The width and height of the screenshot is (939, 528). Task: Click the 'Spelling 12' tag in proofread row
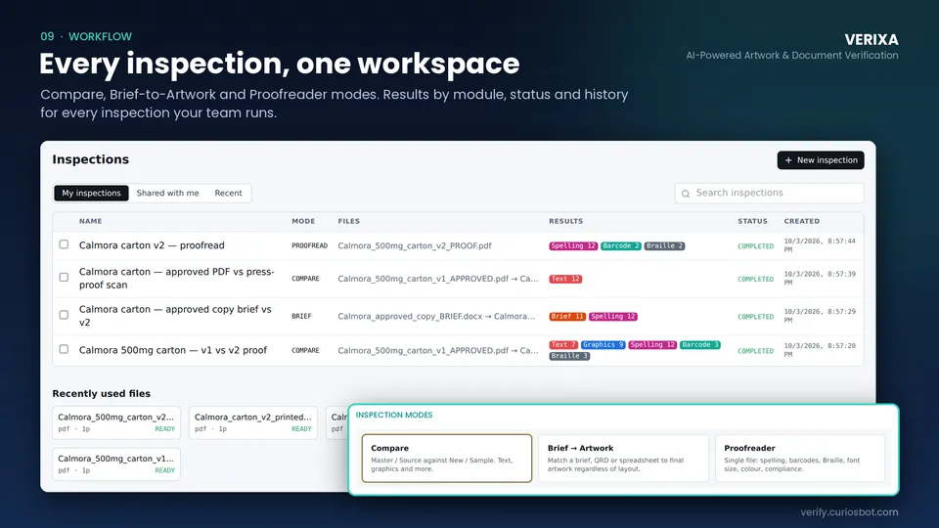click(573, 246)
